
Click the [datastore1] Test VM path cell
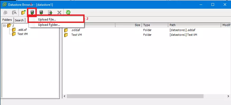pyautogui.click(x=183, y=35)
